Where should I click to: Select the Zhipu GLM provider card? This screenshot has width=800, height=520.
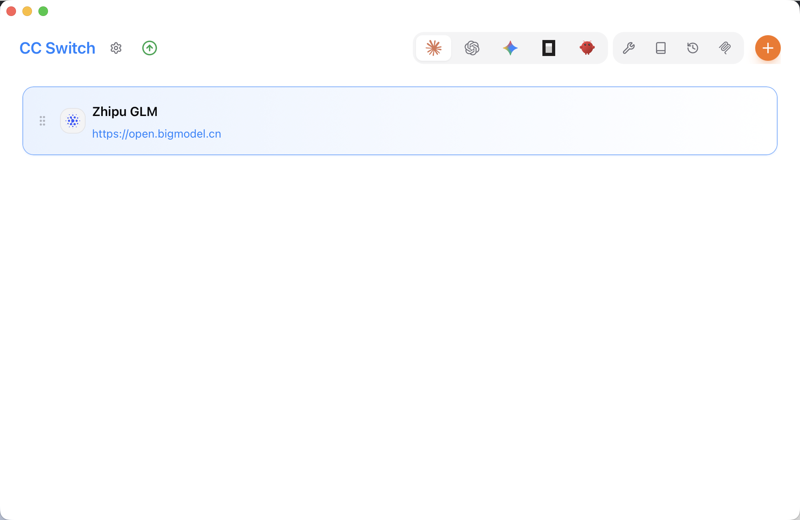(480, 121)
